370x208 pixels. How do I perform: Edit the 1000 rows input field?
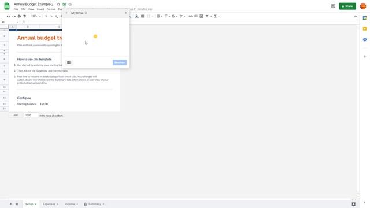tap(31, 115)
